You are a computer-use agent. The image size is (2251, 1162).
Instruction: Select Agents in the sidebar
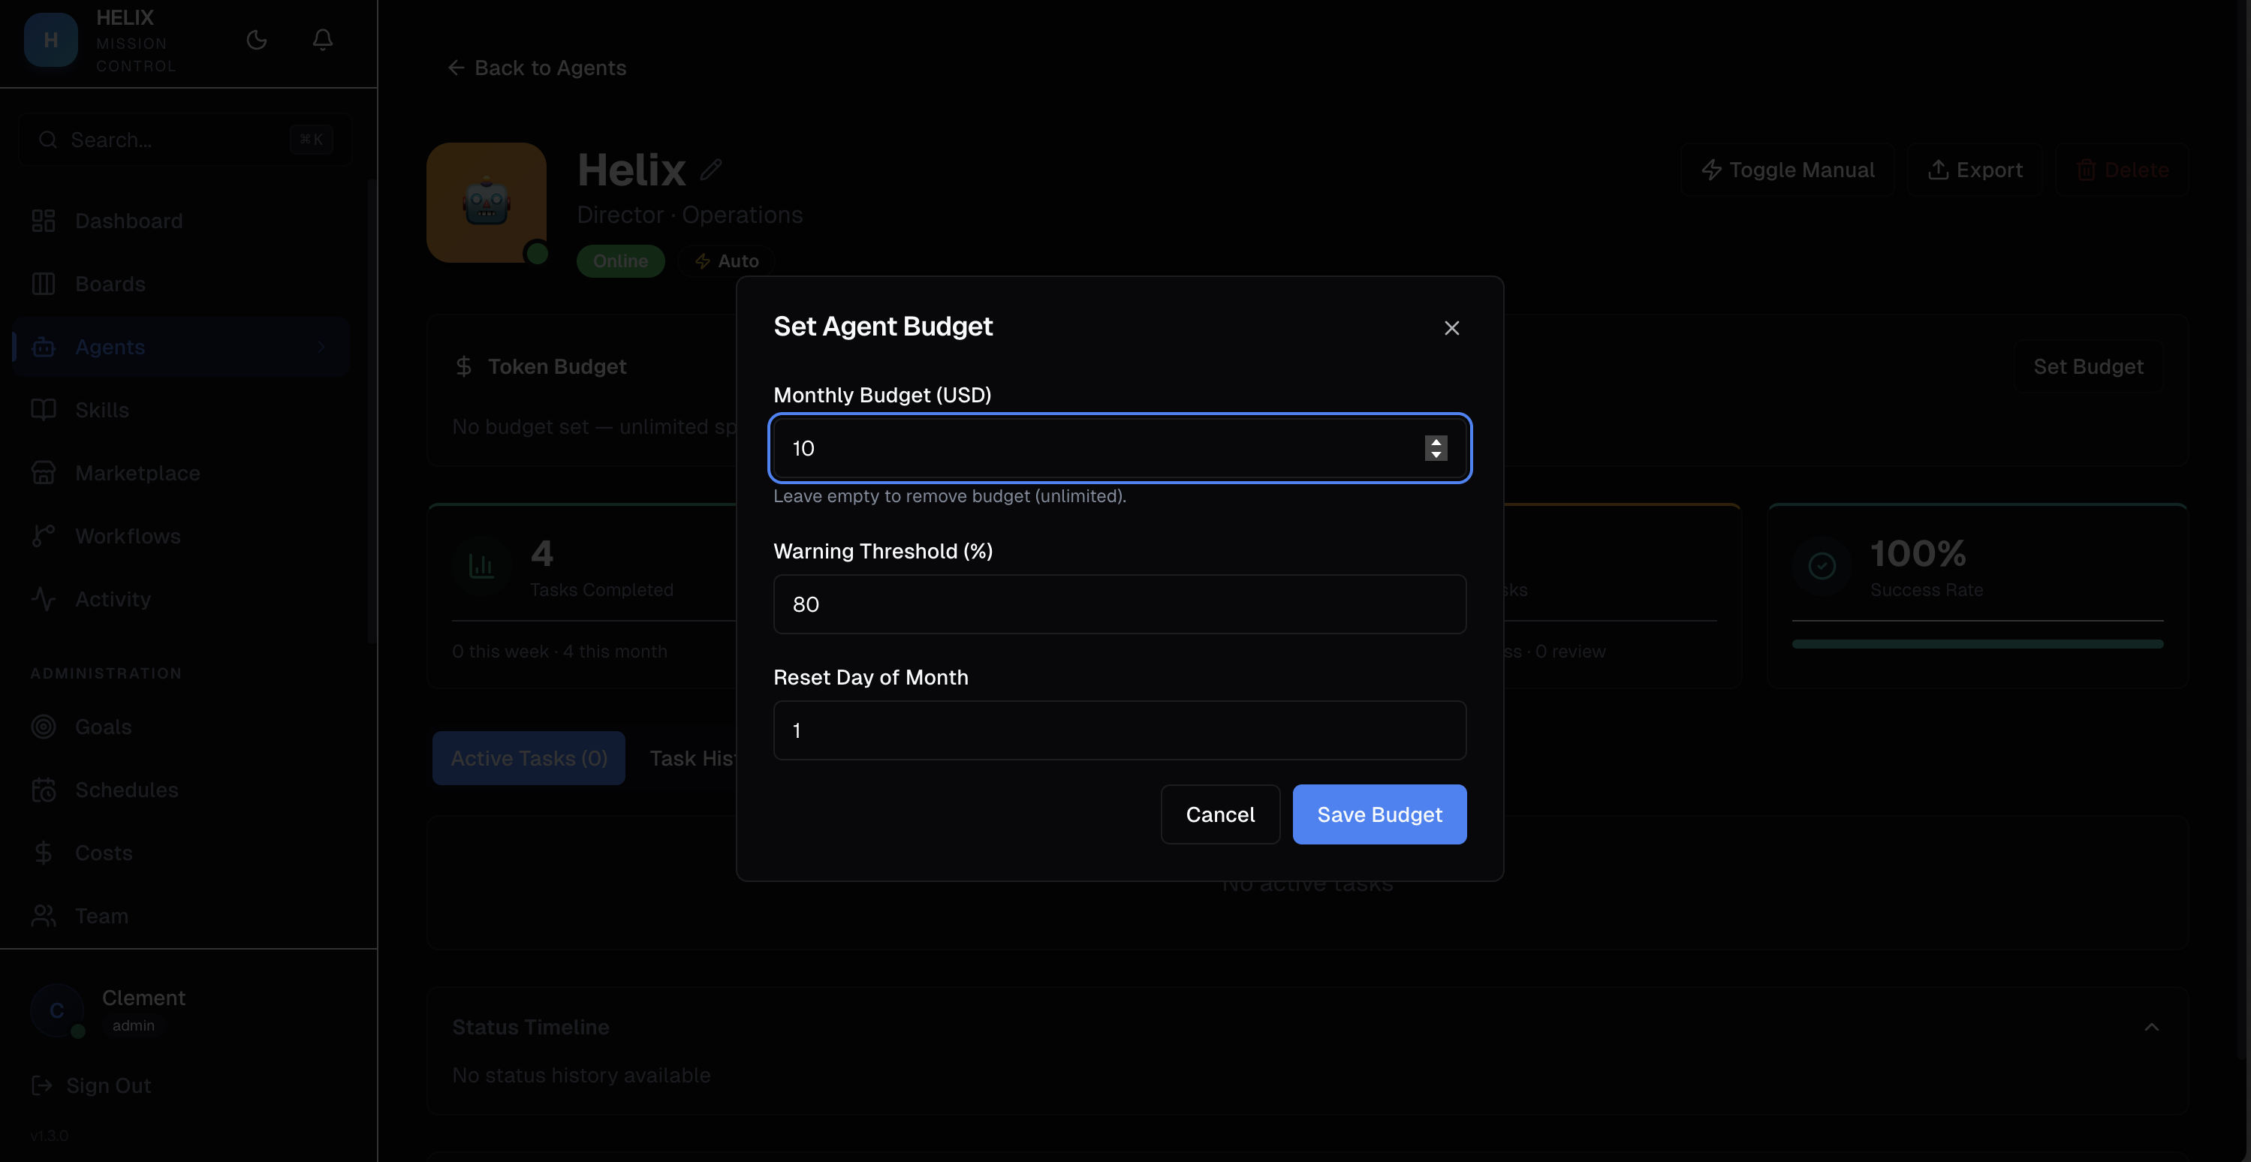181,347
